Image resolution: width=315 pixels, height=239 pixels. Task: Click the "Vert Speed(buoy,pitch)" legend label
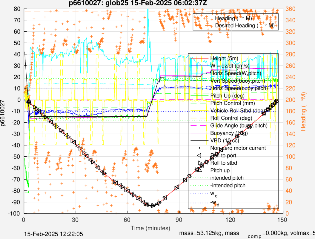pyautogui.click(x=238, y=81)
